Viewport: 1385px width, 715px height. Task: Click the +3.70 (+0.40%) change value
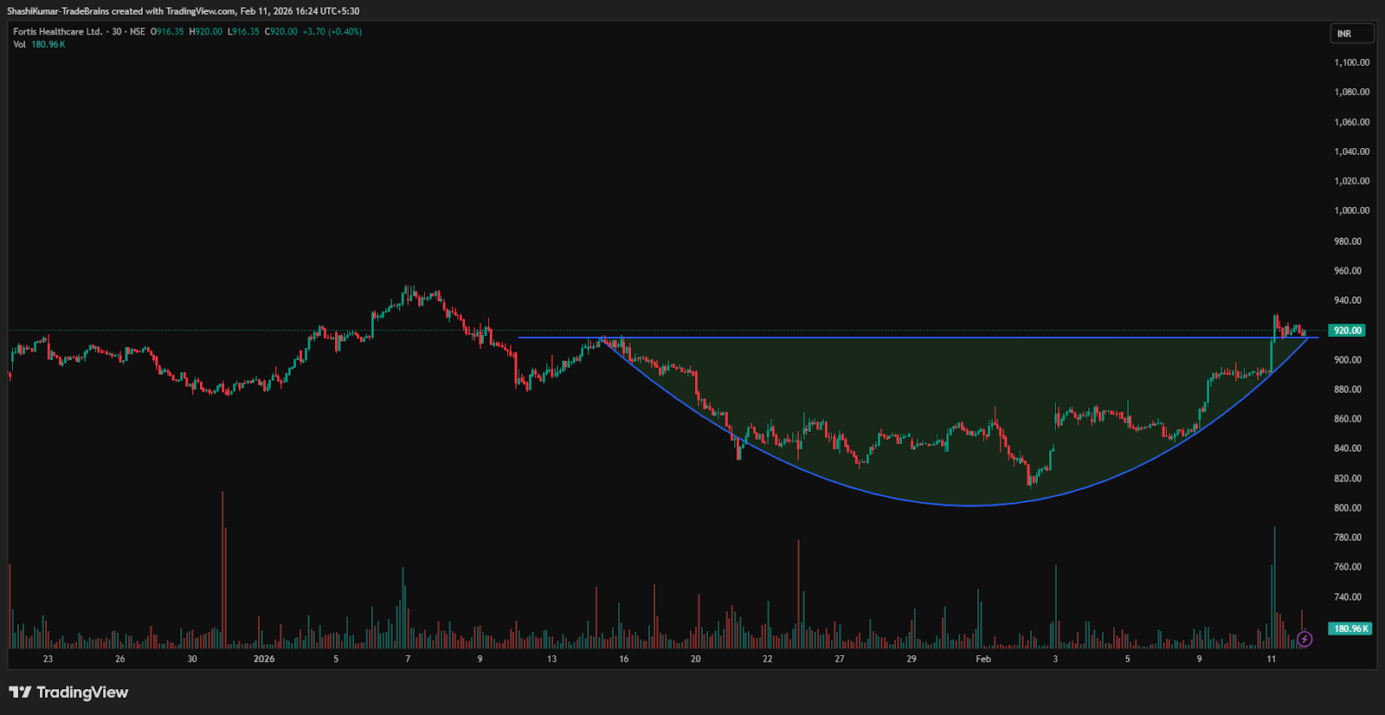click(332, 32)
